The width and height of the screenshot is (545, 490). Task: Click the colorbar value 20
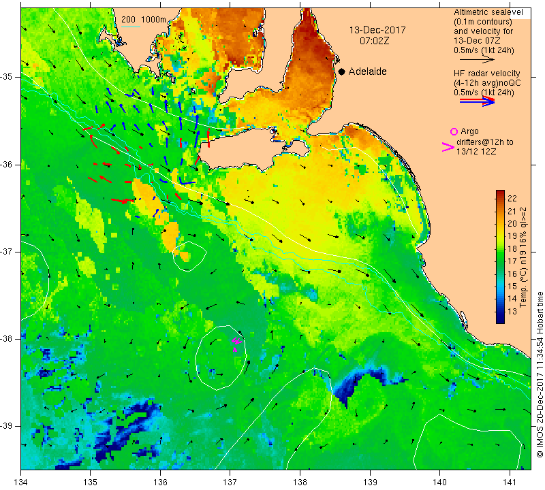512,224
